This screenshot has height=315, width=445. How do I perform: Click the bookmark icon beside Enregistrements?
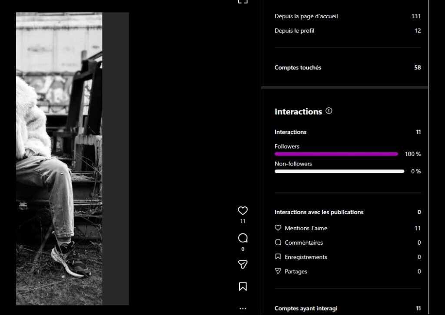click(278, 257)
